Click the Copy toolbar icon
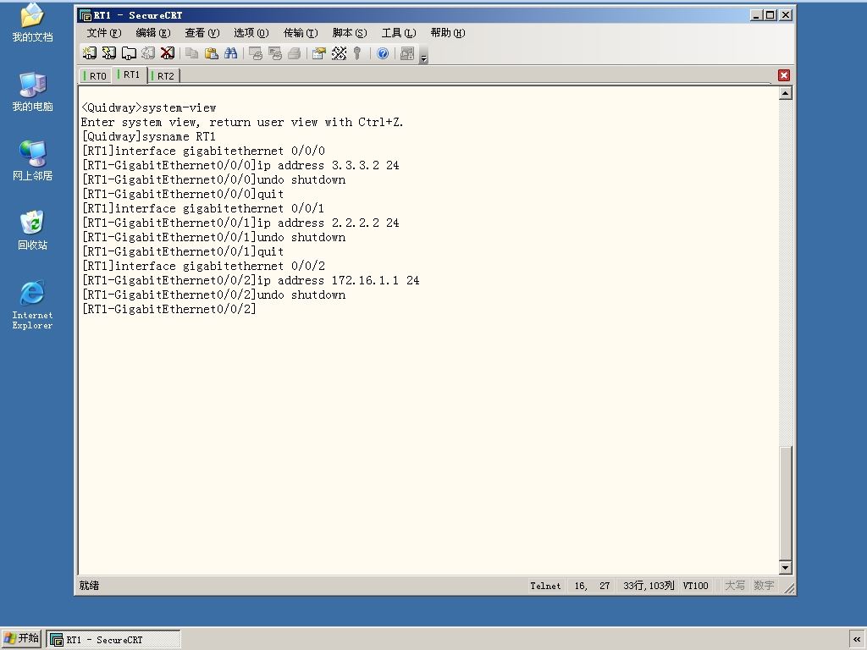The height and width of the screenshot is (650, 867). 192,53
